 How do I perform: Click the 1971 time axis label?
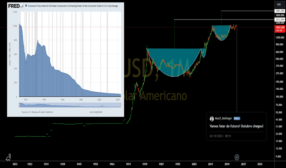(x=128, y=164)
